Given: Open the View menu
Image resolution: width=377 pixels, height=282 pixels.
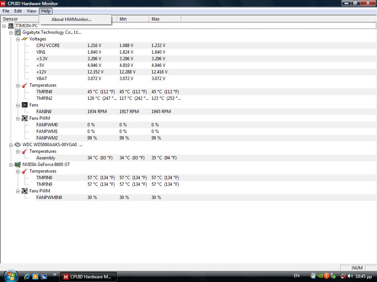Looking at the screenshot, I should point(31,11).
